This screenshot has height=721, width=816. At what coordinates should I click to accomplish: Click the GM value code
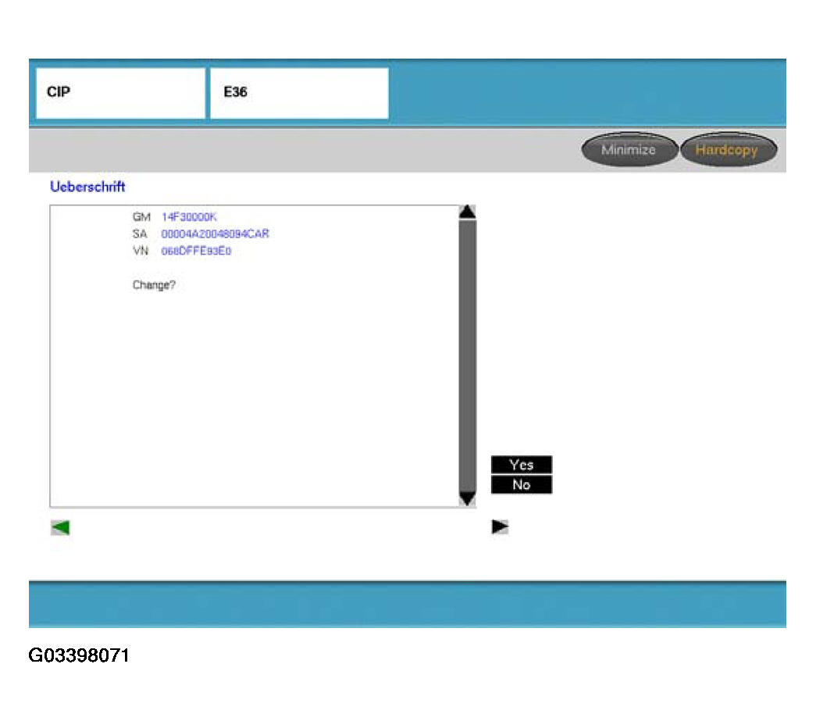pyautogui.click(x=189, y=217)
